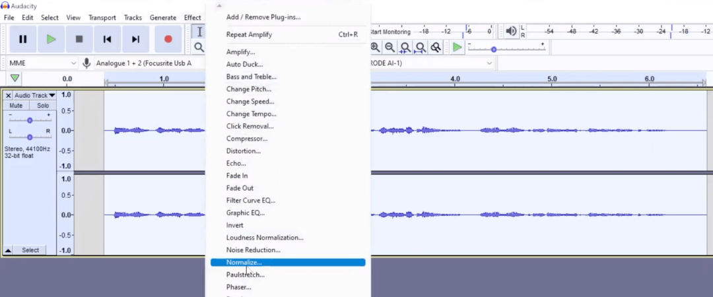
Task: Click the Zoom Toggle icon
Action: click(x=436, y=48)
